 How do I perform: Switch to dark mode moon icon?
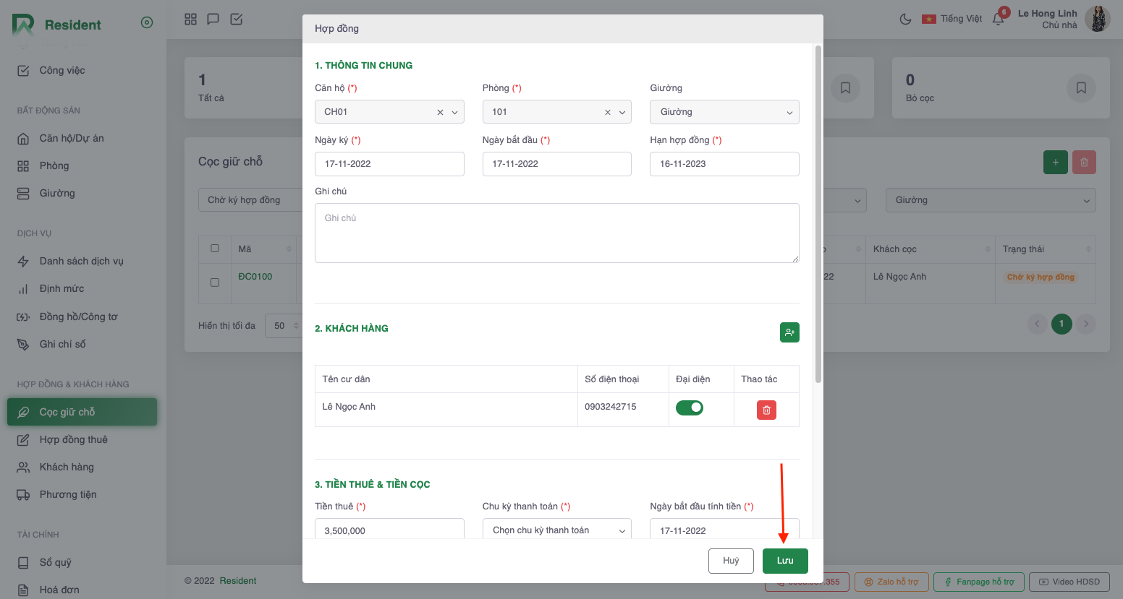tap(905, 20)
